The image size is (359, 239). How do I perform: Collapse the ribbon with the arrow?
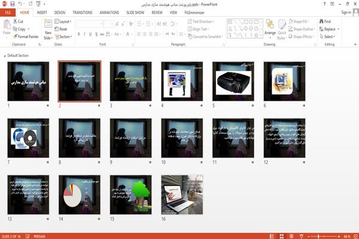tap(355, 44)
